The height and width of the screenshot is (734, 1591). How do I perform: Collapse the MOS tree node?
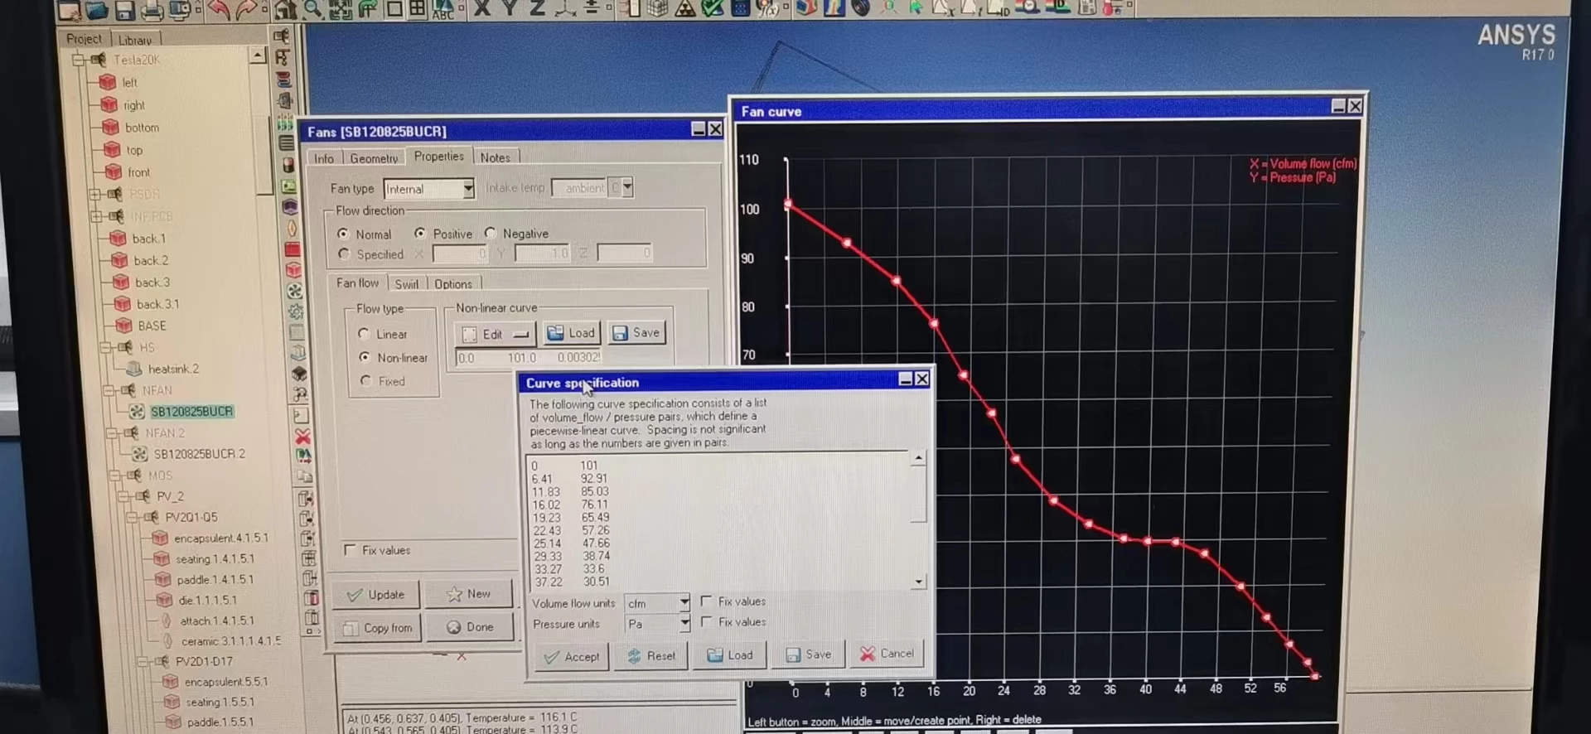pos(114,476)
